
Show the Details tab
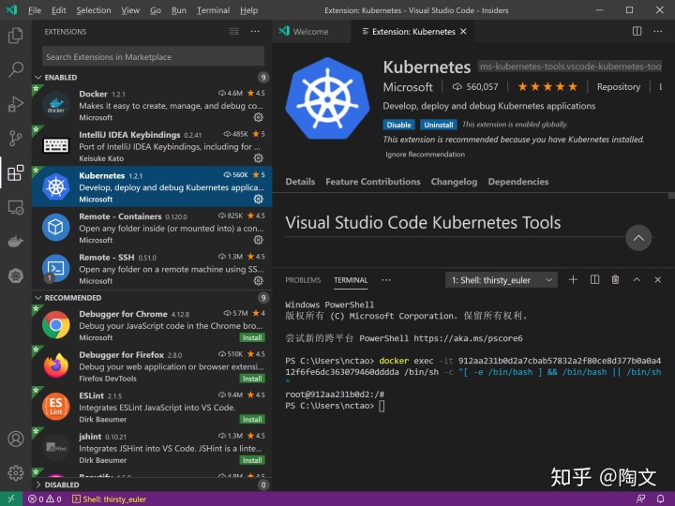300,182
